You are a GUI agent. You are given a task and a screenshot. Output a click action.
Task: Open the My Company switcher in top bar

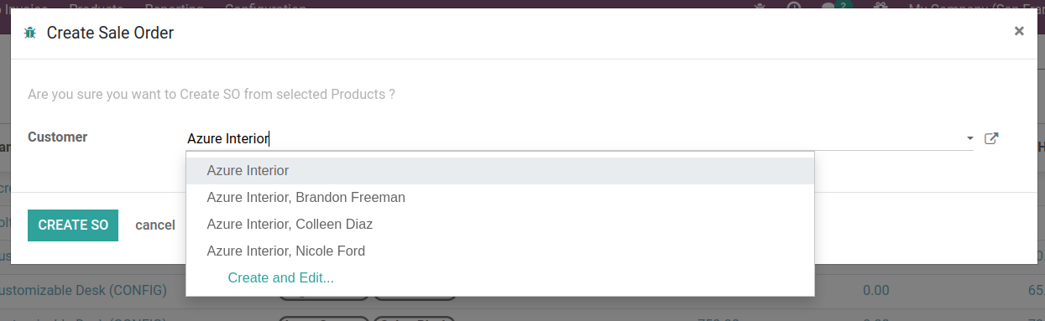tap(976, 6)
